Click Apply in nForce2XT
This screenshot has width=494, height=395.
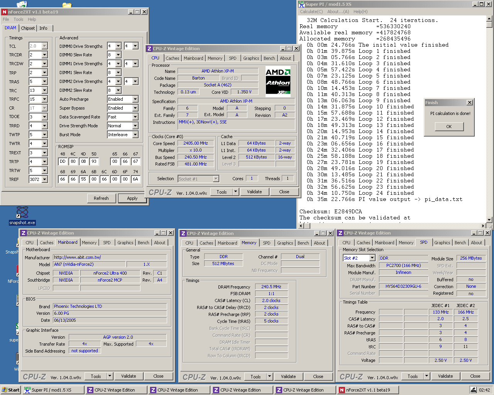click(132, 198)
